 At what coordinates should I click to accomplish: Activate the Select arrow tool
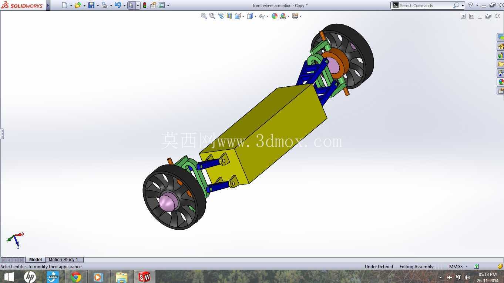point(131,5)
